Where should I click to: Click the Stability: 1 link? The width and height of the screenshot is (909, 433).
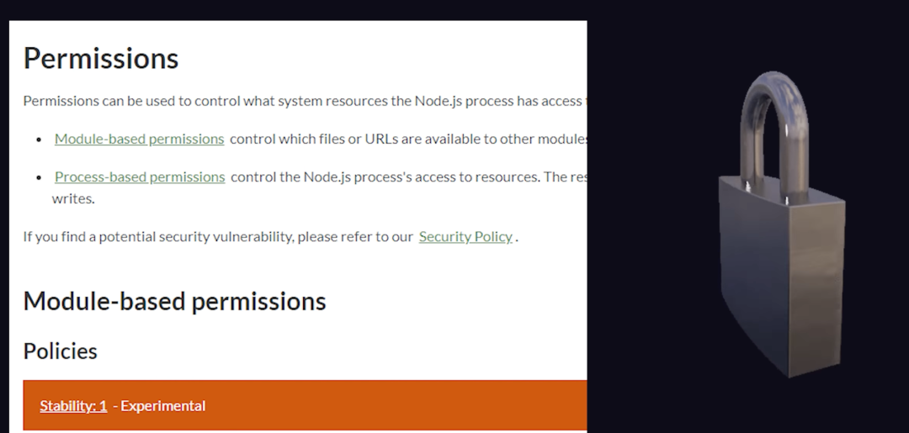(73, 406)
